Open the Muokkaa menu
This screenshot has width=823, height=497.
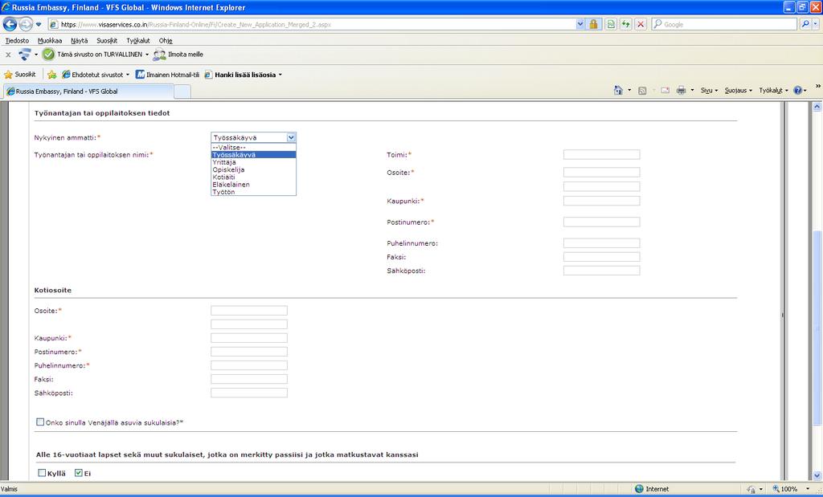click(50, 40)
